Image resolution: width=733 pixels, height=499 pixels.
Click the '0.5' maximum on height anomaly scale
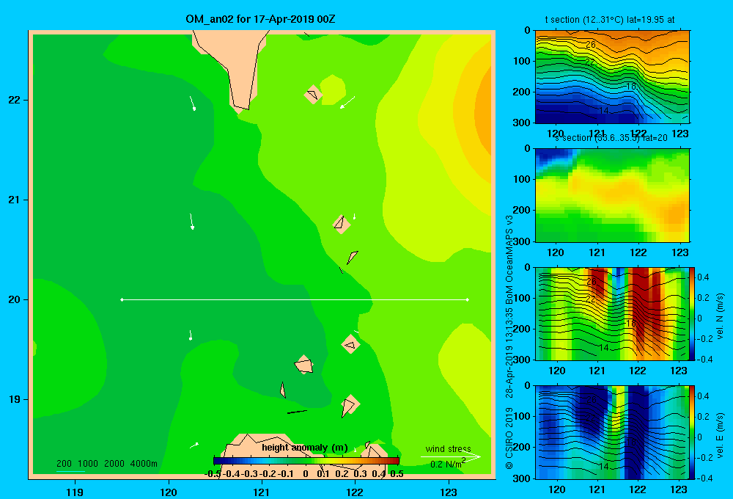point(397,474)
